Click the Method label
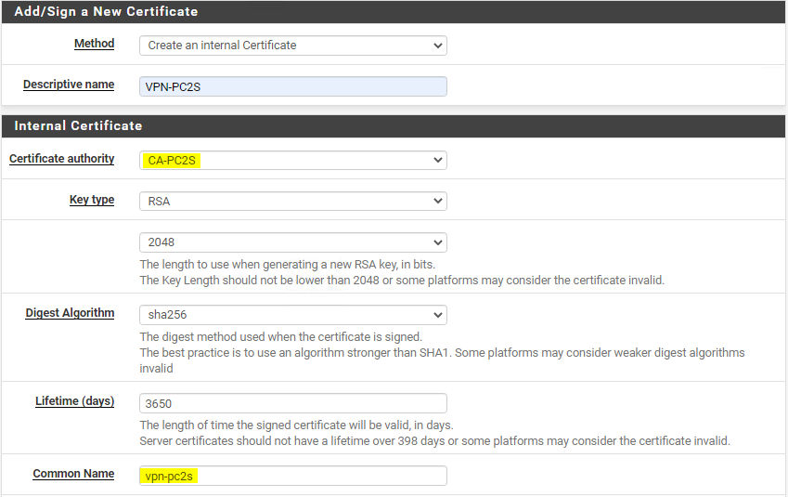This screenshot has width=788, height=497. pos(94,44)
